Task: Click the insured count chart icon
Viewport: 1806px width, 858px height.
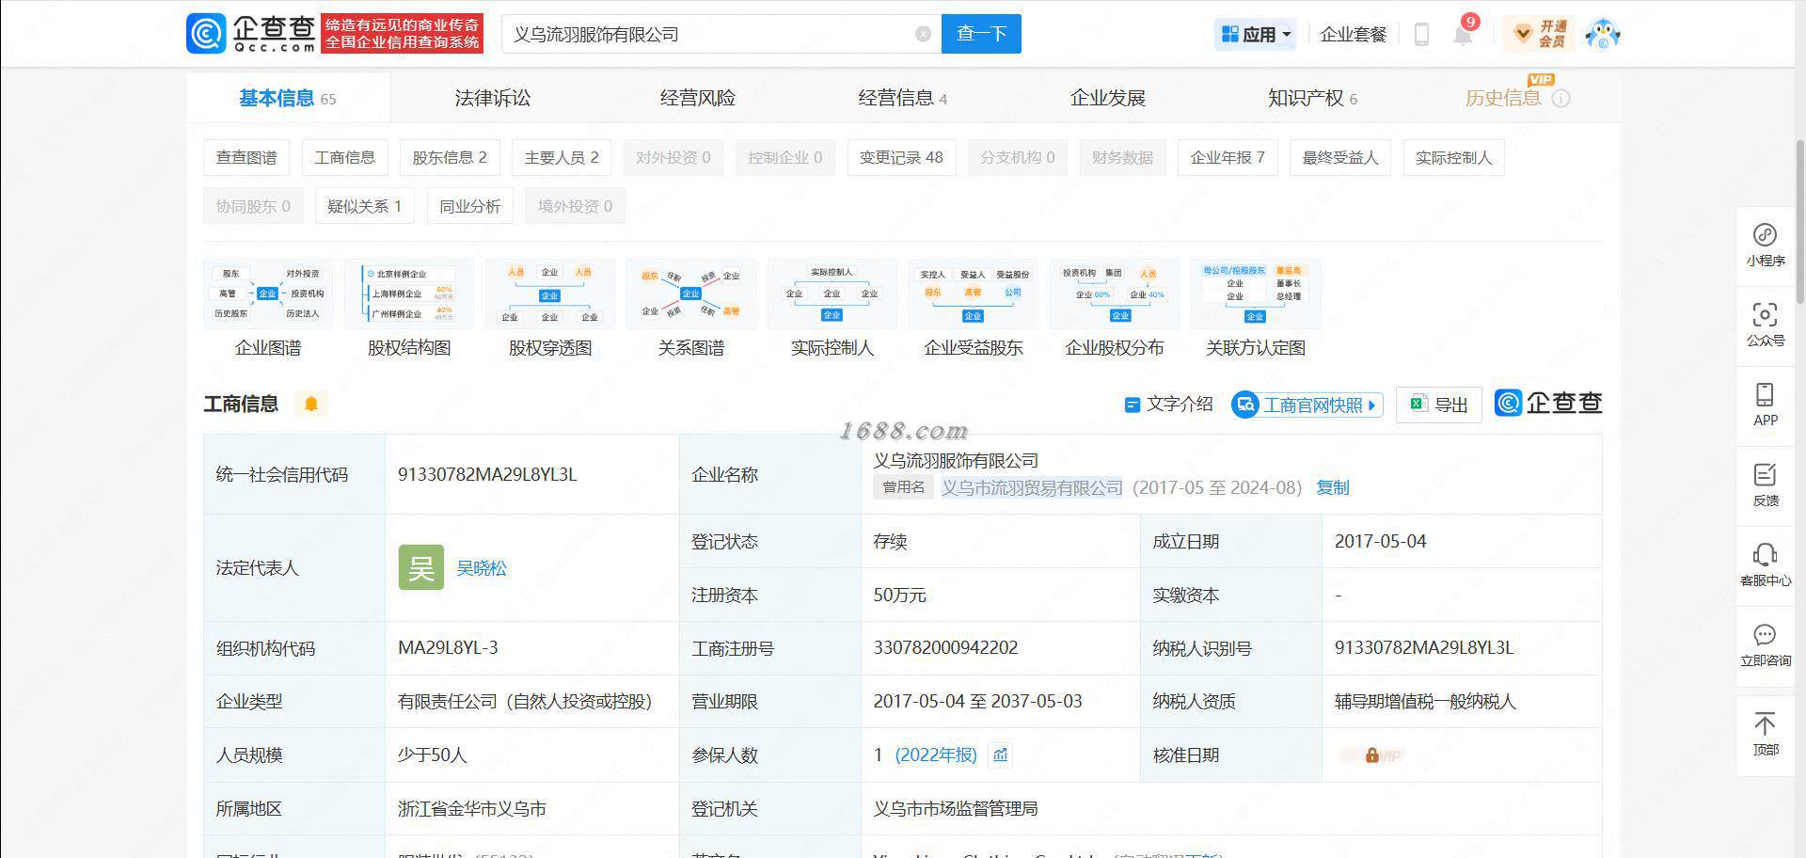Action: point(1001,755)
